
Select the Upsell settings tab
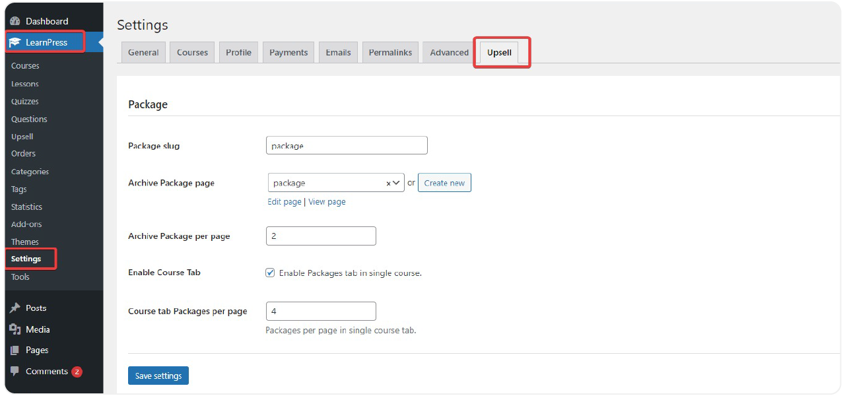tap(499, 53)
